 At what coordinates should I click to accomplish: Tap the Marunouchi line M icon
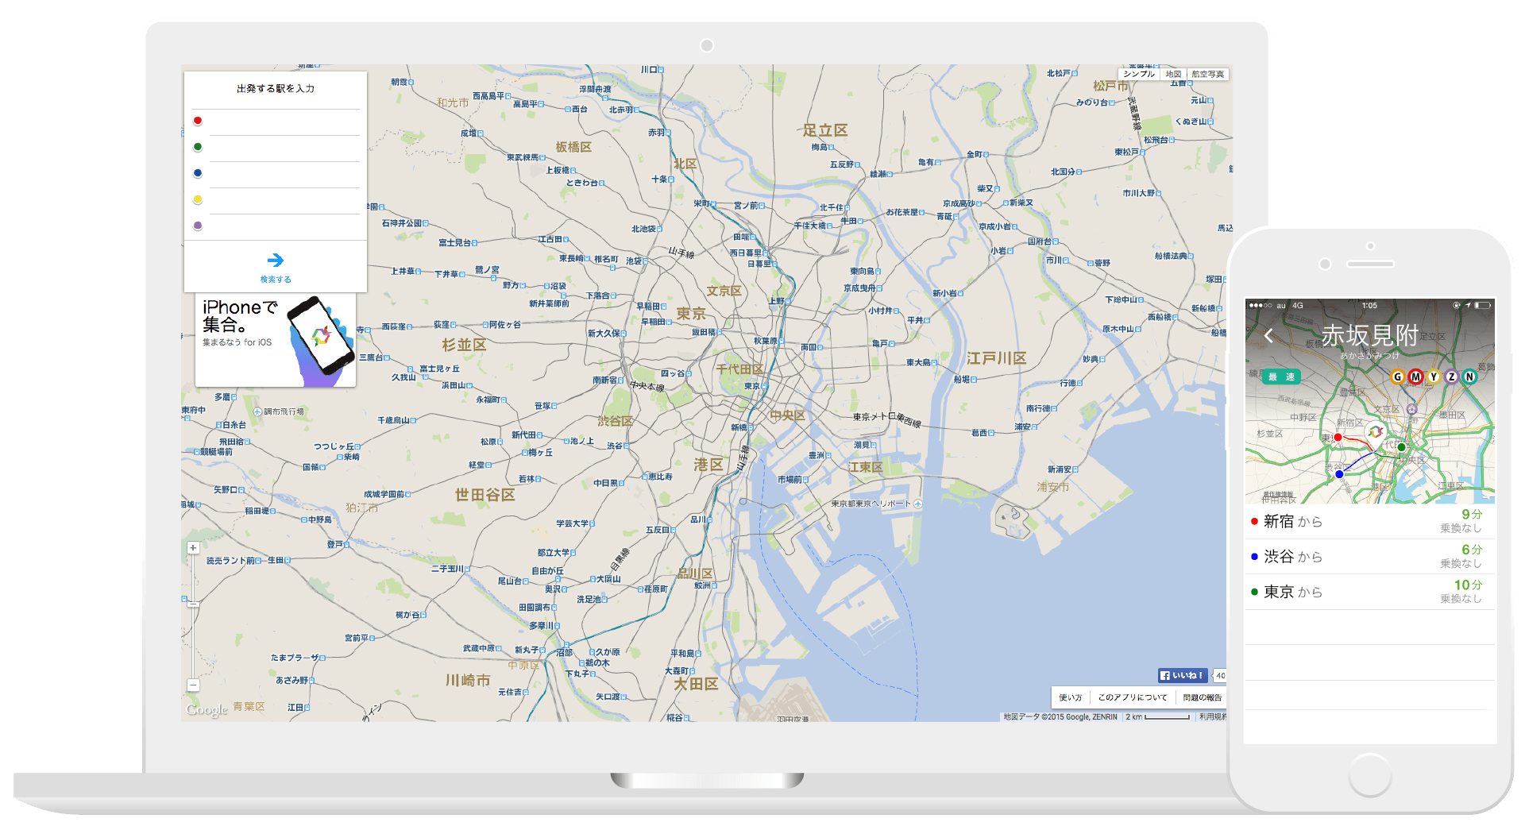coord(1415,376)
